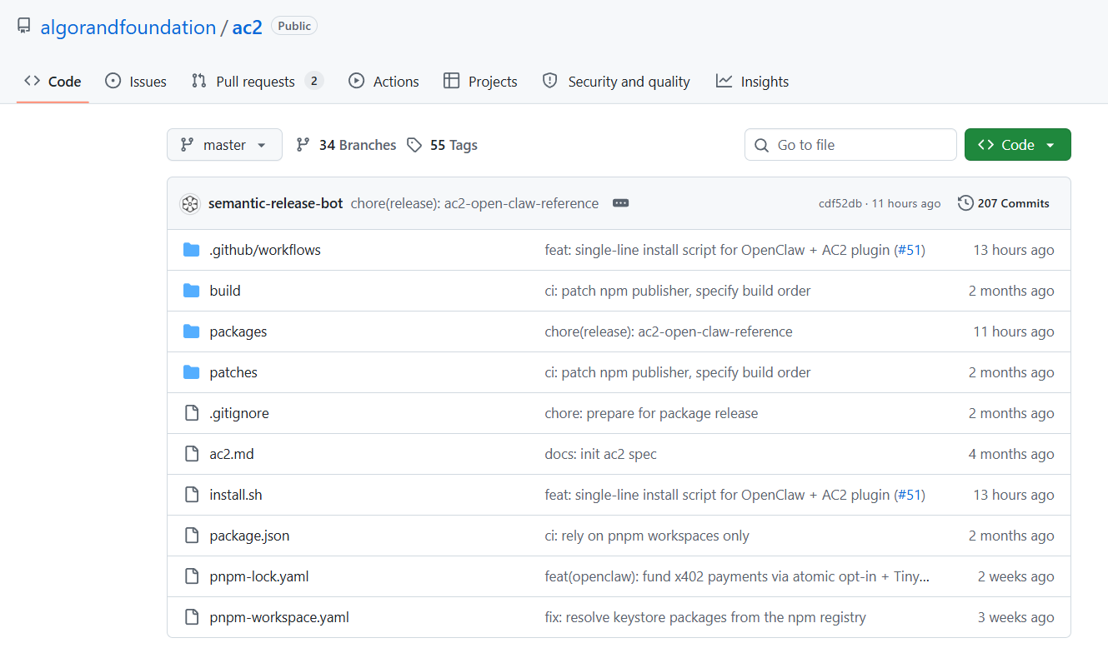Click the folder icon for .github/workflows
This screenshot has width=1108, height=653.
(192, 250)
